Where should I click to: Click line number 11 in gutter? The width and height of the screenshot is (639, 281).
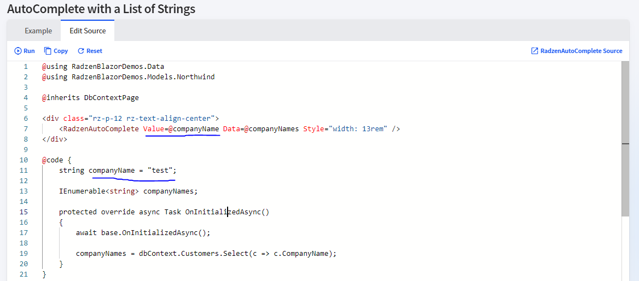(24, 170)
